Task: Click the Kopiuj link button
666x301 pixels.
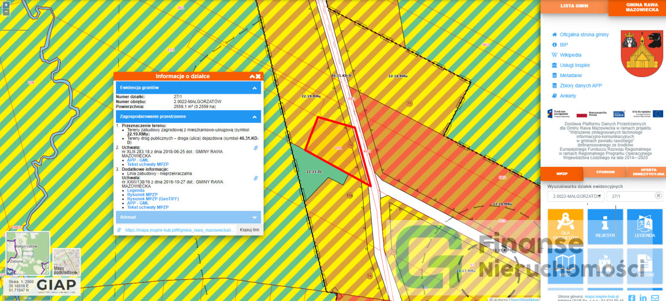Action: coord(248,229)
